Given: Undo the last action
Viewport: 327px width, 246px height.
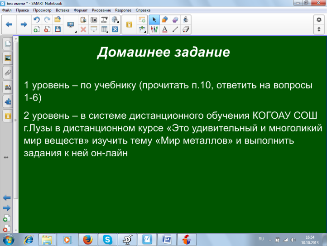Looking at the screenshot, I should pyautogui.click(x=37, y=20).
